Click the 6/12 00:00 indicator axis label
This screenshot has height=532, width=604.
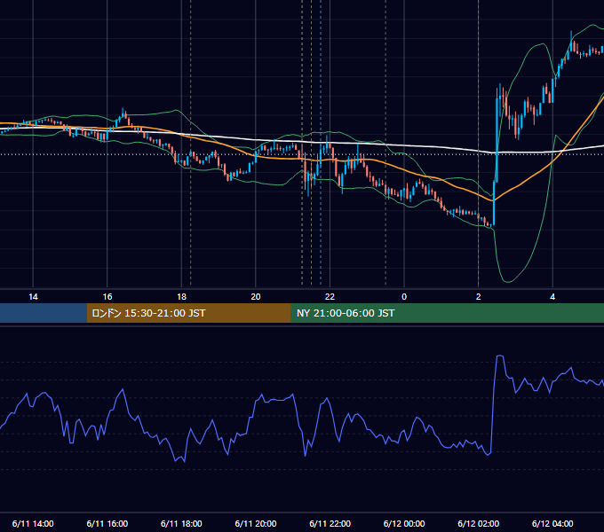[404, 523]
